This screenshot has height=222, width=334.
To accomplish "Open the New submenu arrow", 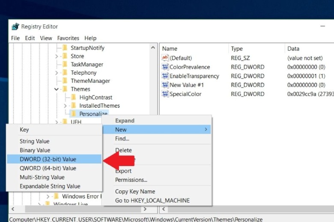I will tap(206, 129).
